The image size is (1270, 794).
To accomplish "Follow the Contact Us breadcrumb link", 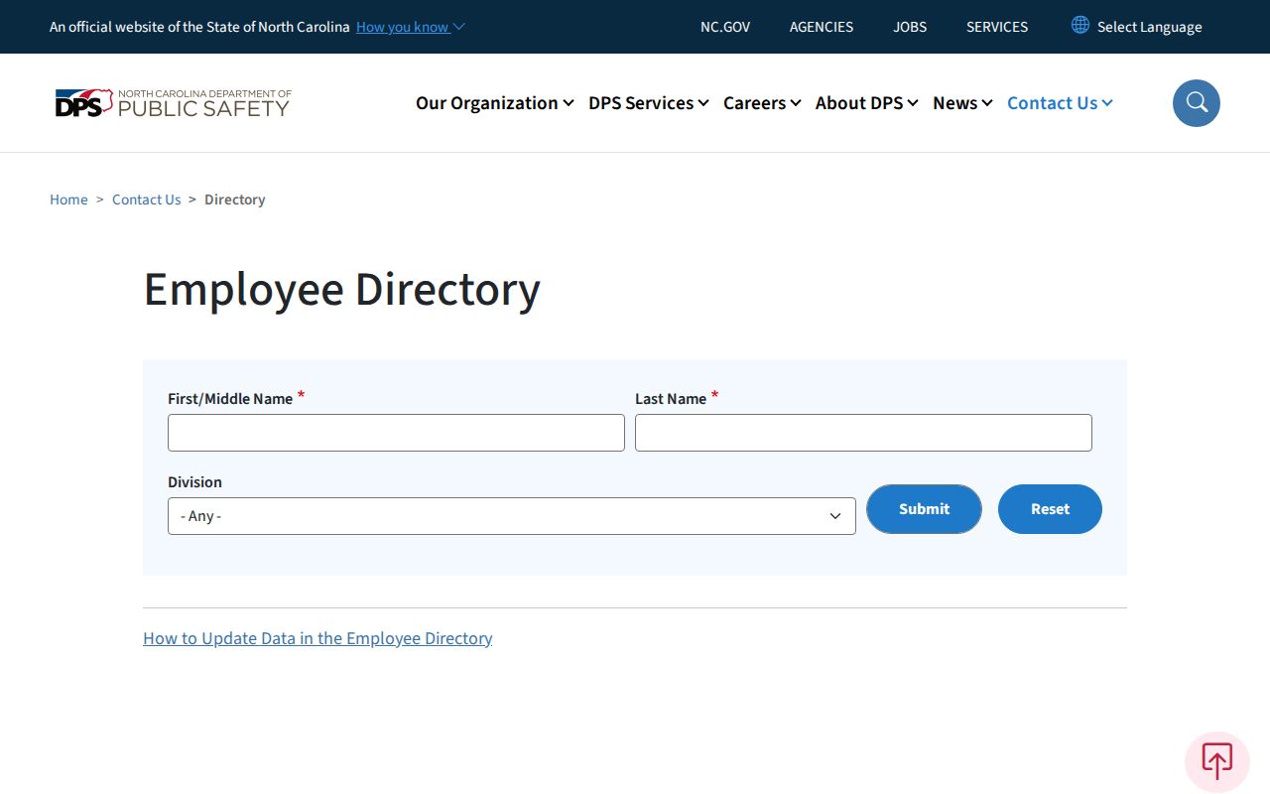I will [147, 199].
